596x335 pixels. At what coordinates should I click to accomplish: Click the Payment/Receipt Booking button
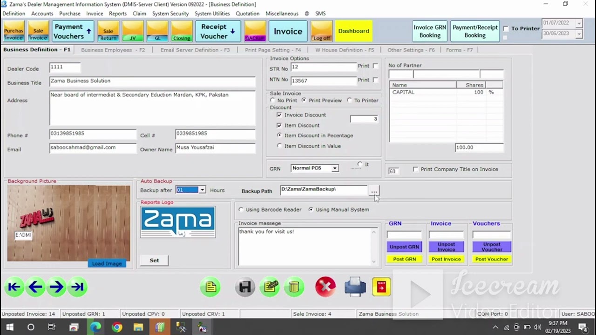(x=475, y=31)
